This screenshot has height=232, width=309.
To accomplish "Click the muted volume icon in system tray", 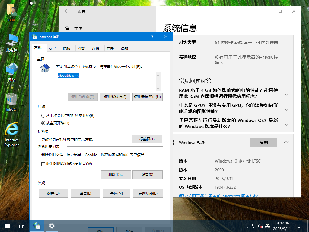I will tap(260, 226).
